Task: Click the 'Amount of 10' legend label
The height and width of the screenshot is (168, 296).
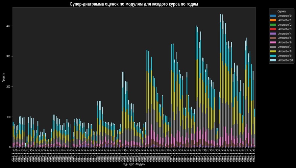Action: point(285,60)
